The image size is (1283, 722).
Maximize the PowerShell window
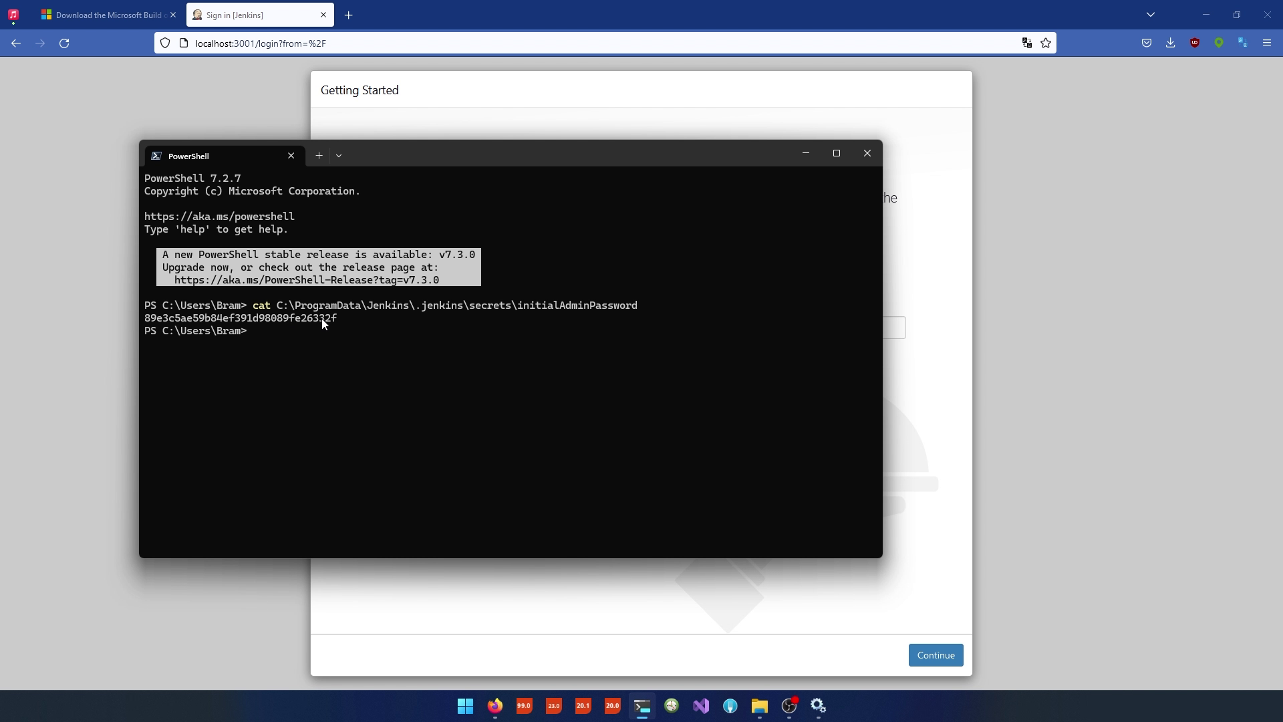click(x=837, y=154)
